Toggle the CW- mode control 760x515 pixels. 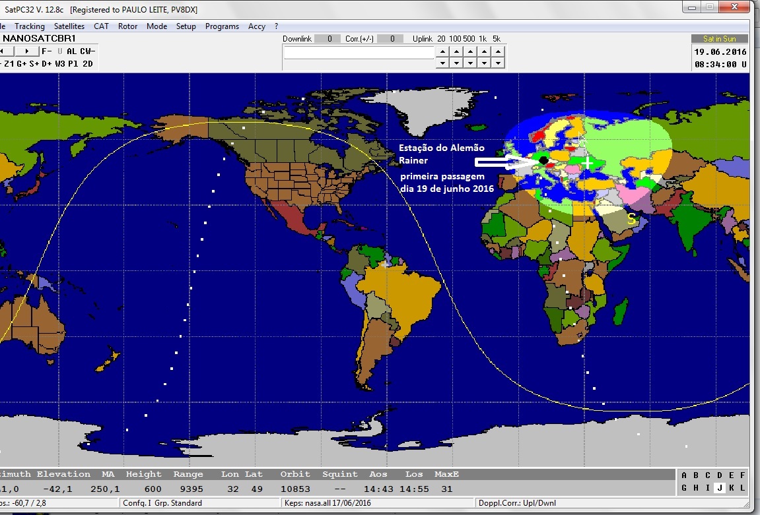click(87, 51)
